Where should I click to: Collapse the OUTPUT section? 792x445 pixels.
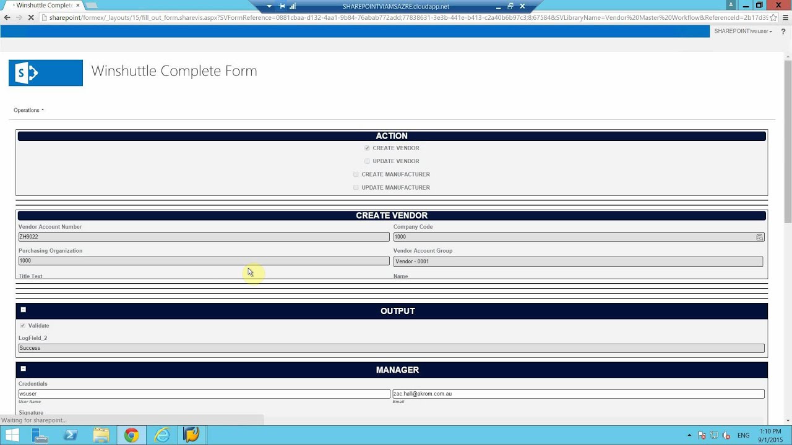24,310
